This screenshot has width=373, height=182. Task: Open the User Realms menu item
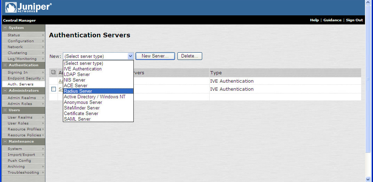(23, 117)
